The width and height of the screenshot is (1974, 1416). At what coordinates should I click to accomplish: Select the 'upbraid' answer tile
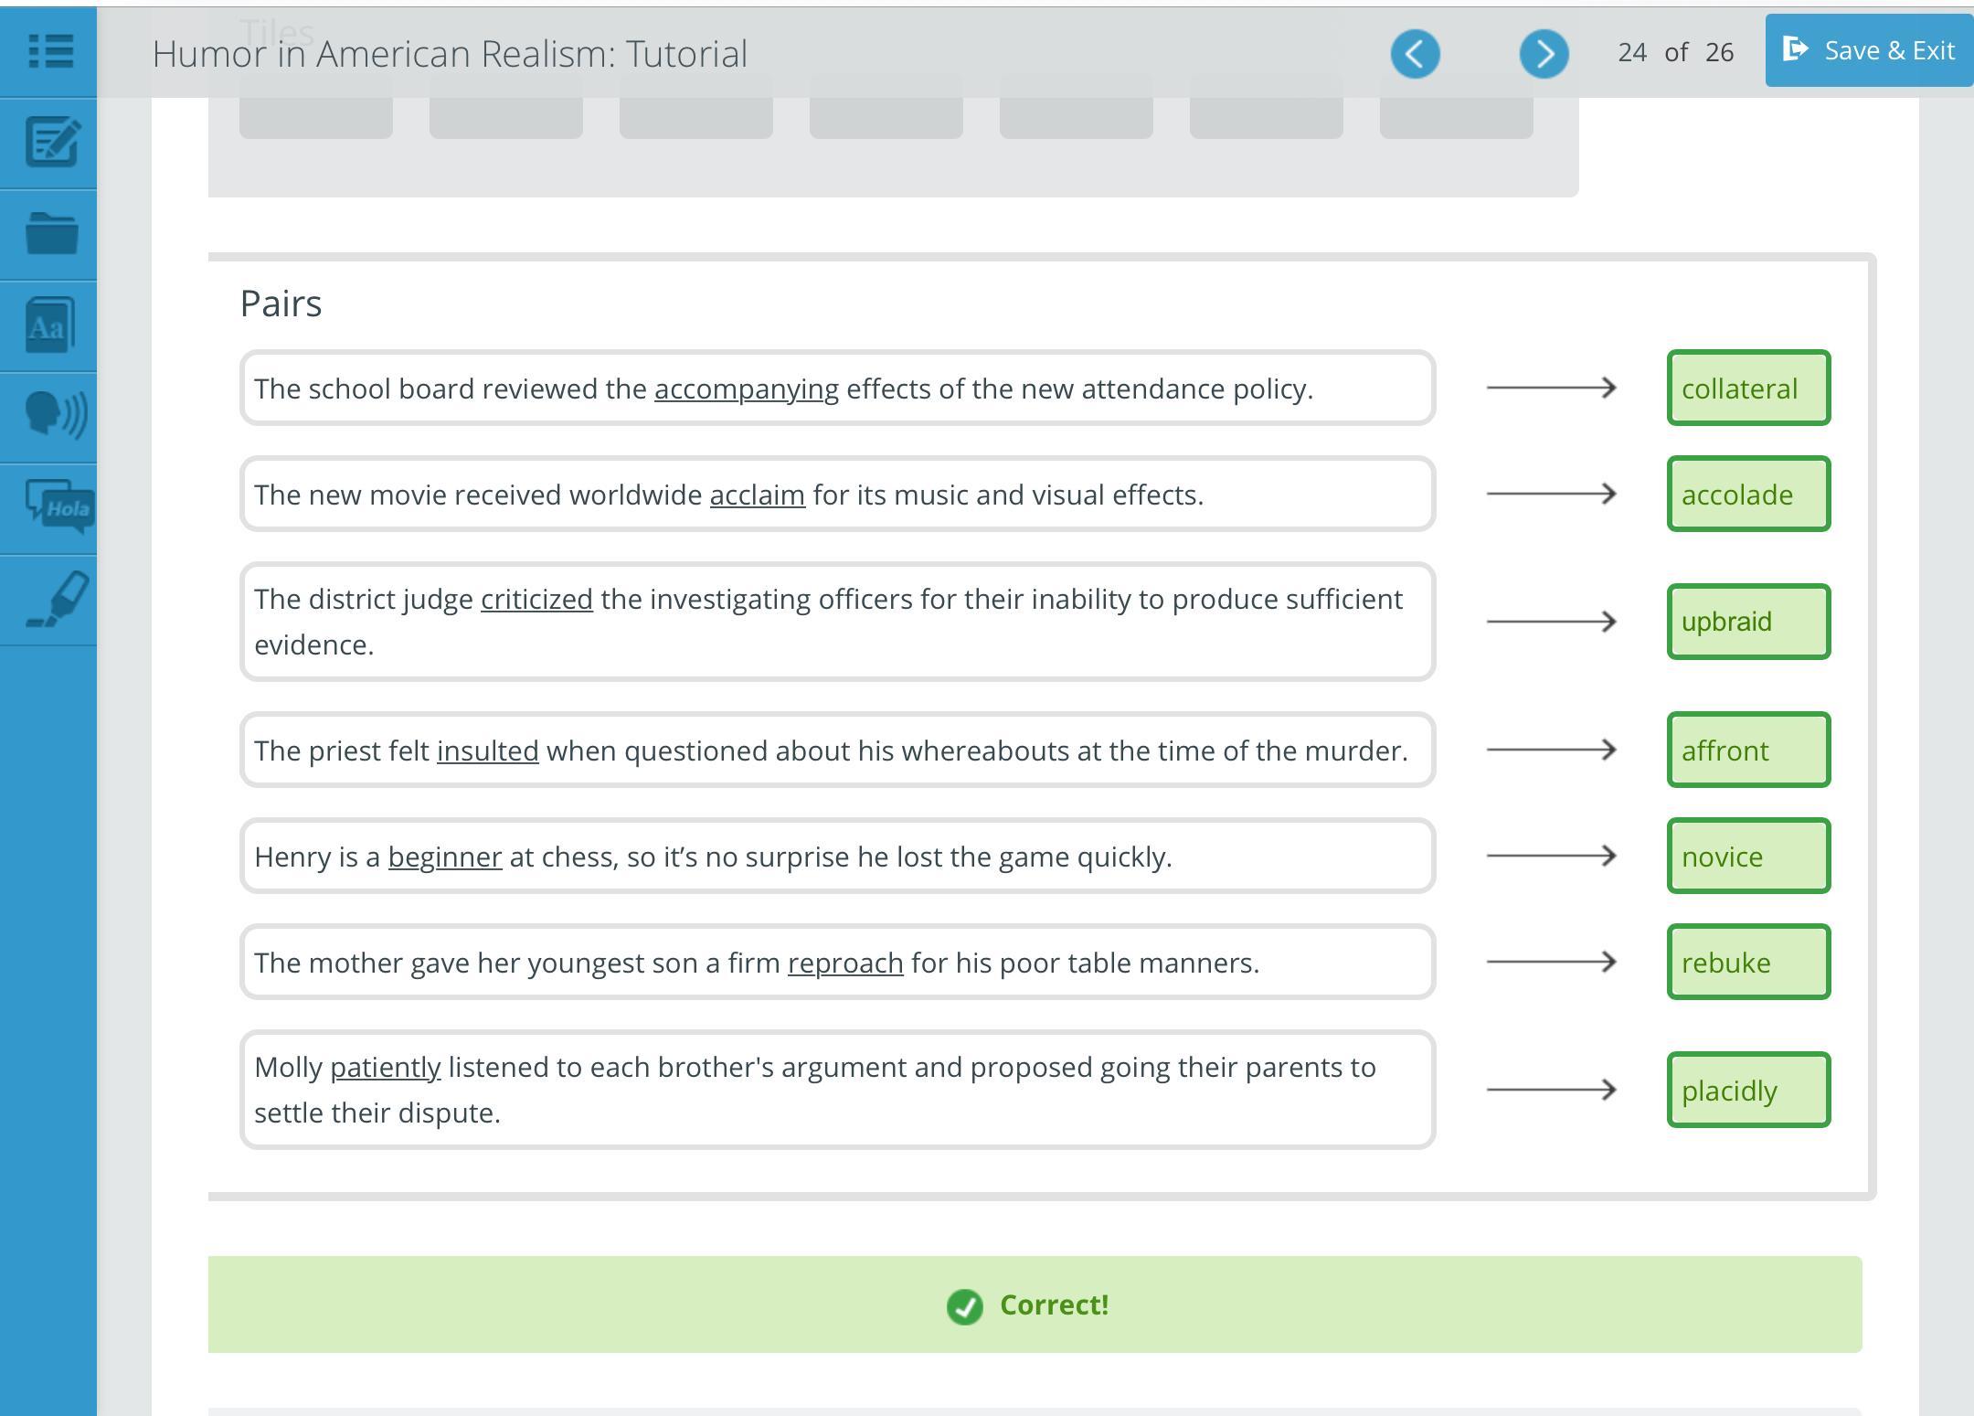pyautogui.click(x=1747, y=622)
